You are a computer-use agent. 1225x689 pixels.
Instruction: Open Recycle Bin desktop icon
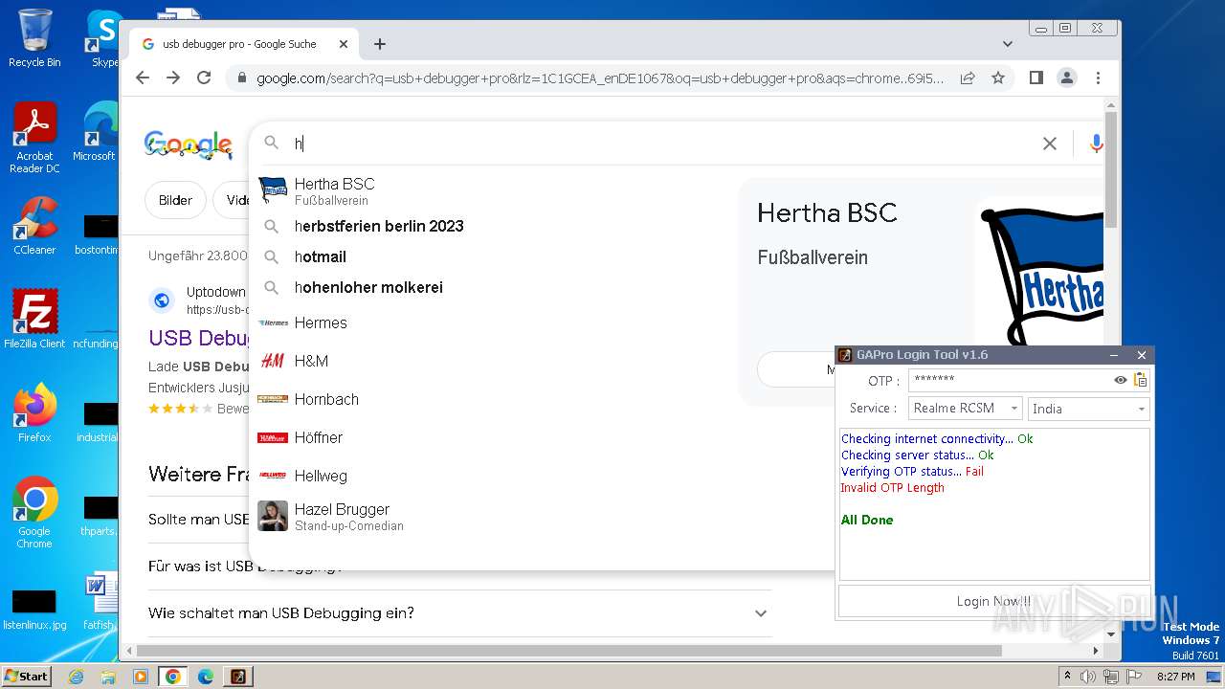(34, 38)
